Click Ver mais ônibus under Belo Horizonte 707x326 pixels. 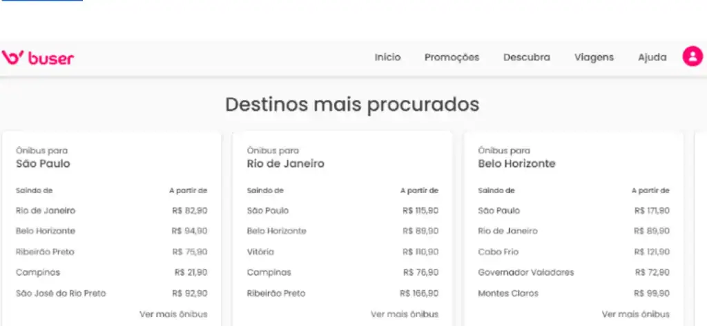635,314
